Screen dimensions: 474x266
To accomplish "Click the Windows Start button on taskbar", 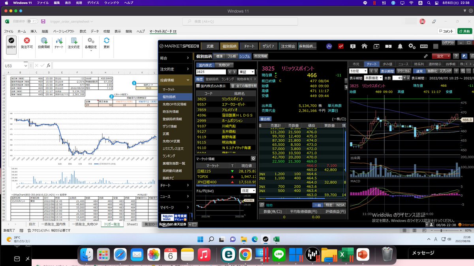I will 201,239.
